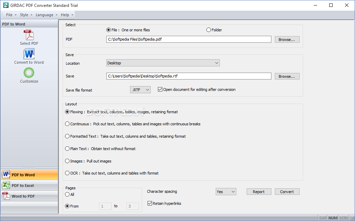The height and width of the screenshot is (221, 355).
Task: Choose the Flowing layout option
Action: tap(67, 112)
